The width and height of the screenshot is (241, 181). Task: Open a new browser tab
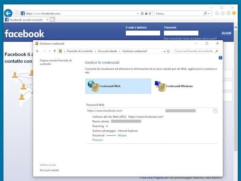[53, 20]
